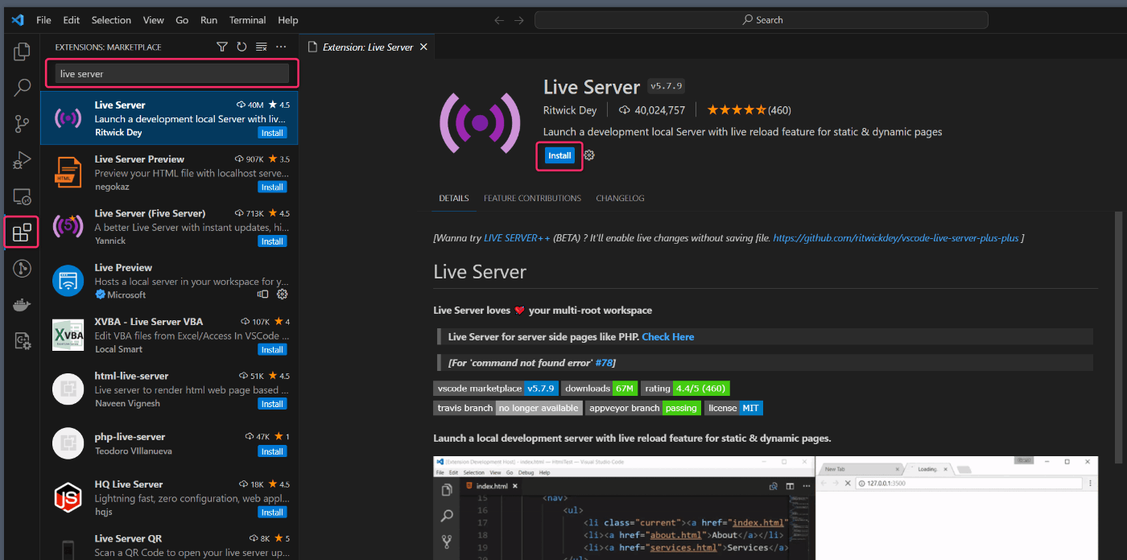1127x560 pixels.
Task: Select the HQ Live Server JS icon
Action: coord(68,498)
